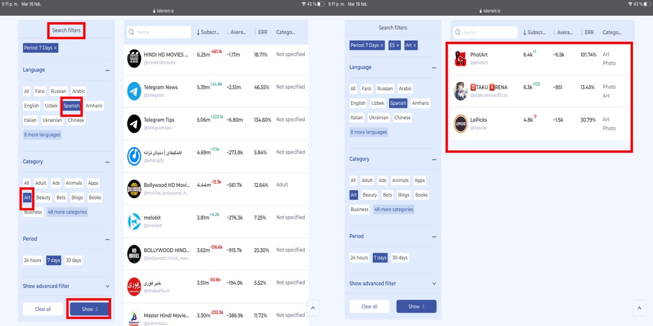This screenshot has height=326, width=653.
Task: Open the LePicks channel logo
Action: point(460,124)
